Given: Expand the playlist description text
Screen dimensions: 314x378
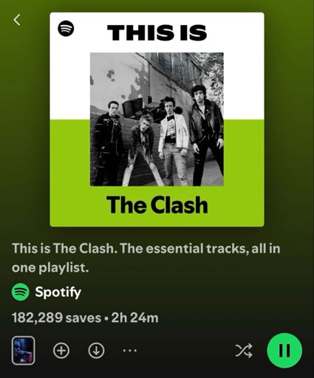Looking at the screenshot, I should coord(146,258).
